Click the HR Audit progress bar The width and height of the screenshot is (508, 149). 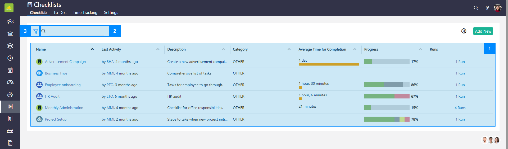pos(387,96)
